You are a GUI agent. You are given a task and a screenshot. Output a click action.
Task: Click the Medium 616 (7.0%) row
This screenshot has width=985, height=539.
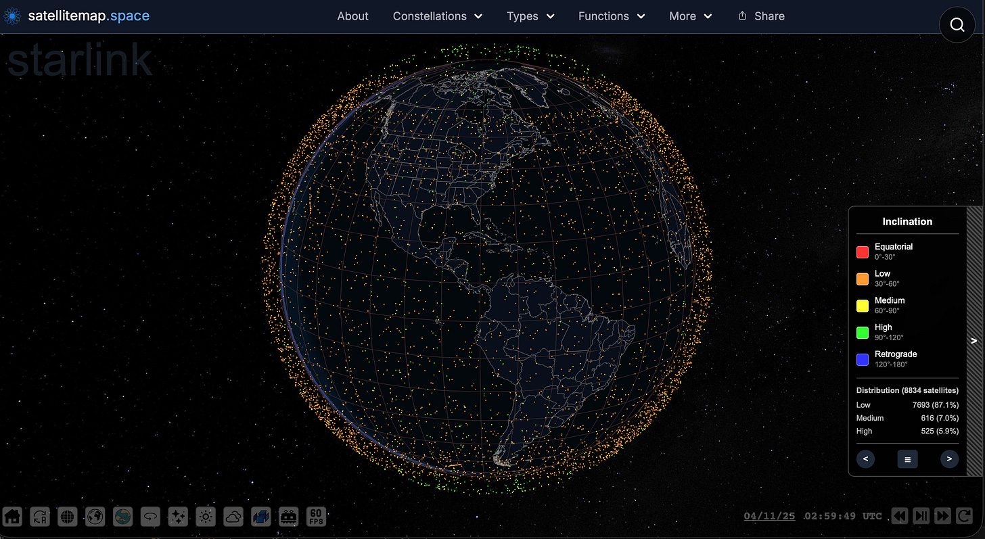907,418
